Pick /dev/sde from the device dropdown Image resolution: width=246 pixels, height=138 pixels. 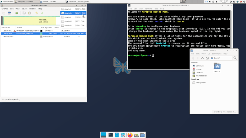pyautogui.click(x=73, y=25)
